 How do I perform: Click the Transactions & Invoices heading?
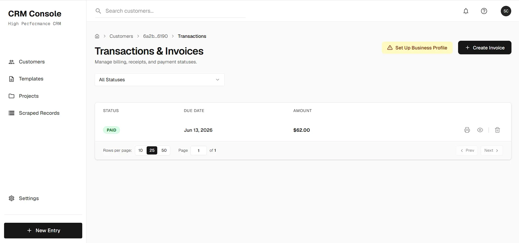click(149, 51)
